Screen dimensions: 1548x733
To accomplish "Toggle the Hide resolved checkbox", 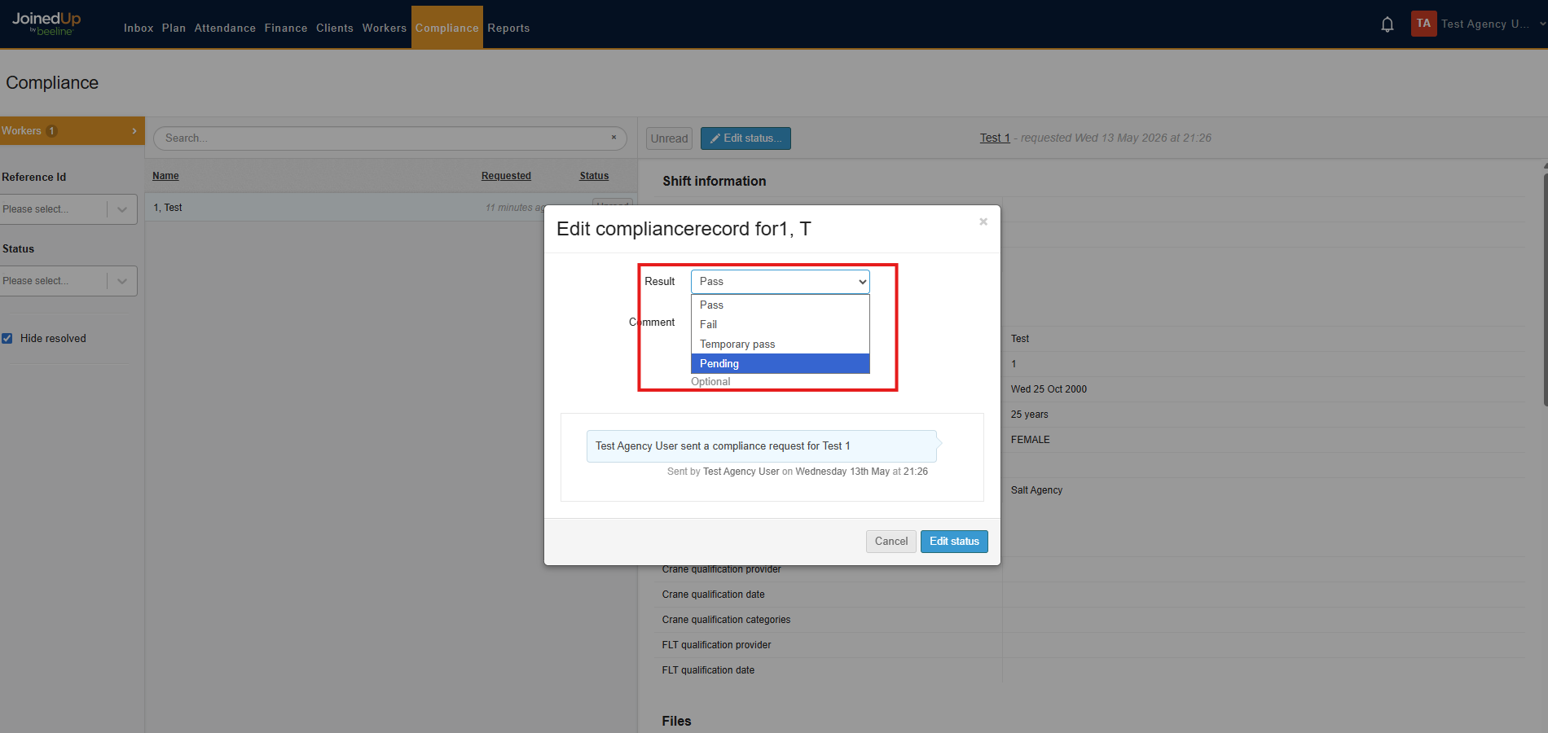I will click(7, 338).
